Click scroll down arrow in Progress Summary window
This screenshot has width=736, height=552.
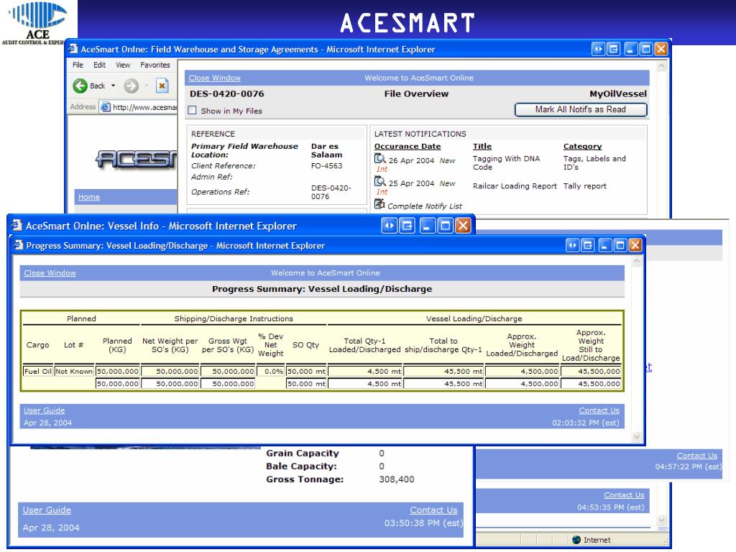[x=637, y=436]
